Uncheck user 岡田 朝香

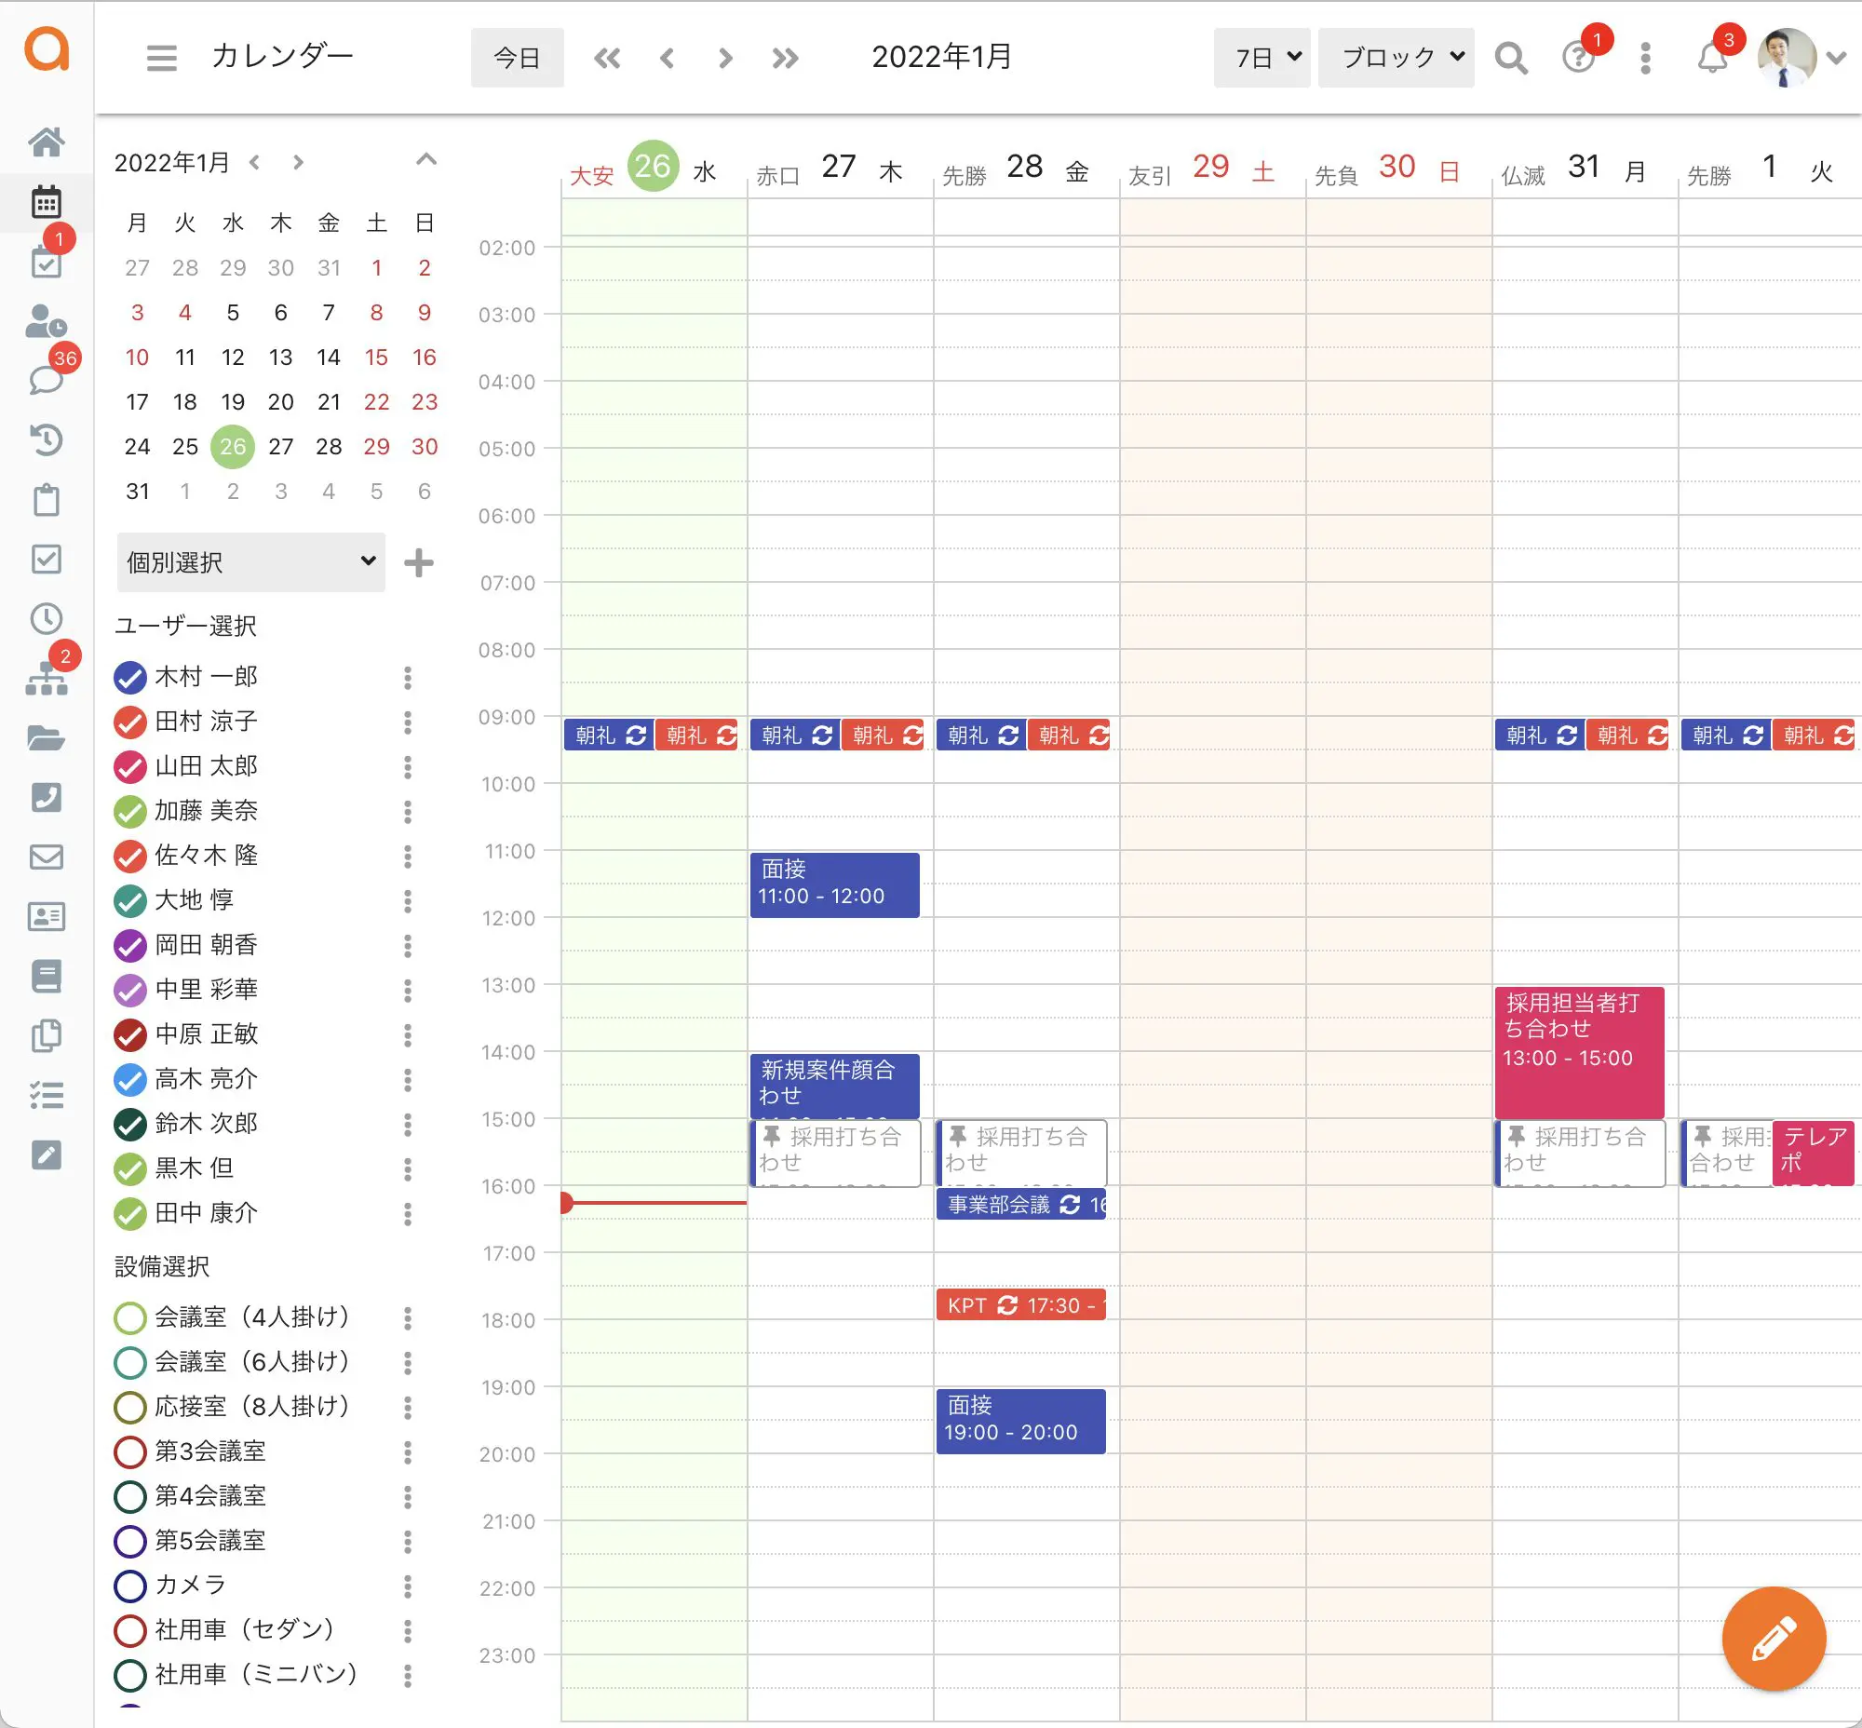tap(130, 945)
